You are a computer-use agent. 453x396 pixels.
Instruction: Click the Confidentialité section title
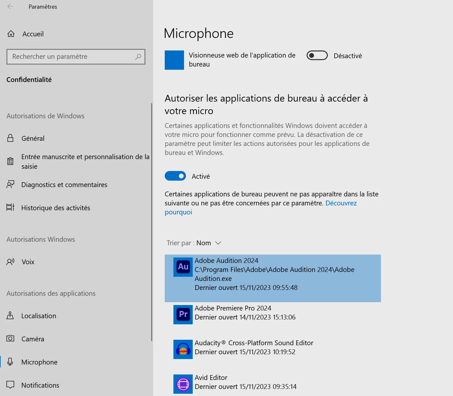pos(29,79)
